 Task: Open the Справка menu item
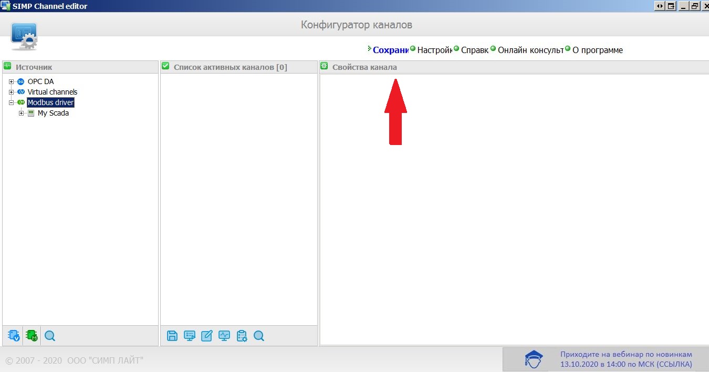pos(475,50)
